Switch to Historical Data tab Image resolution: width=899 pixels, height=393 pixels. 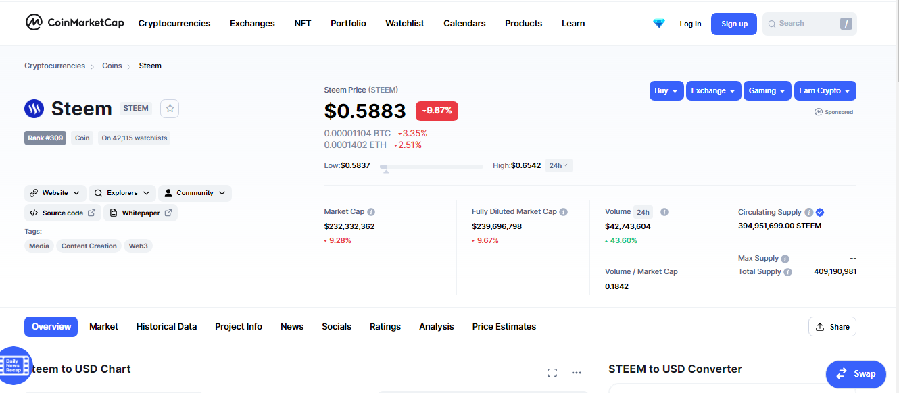point(166,327)
